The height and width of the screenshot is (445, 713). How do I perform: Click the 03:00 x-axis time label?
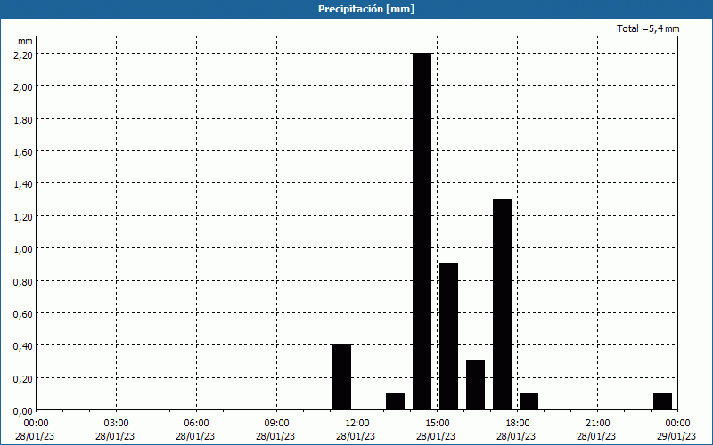pos(117,424)
